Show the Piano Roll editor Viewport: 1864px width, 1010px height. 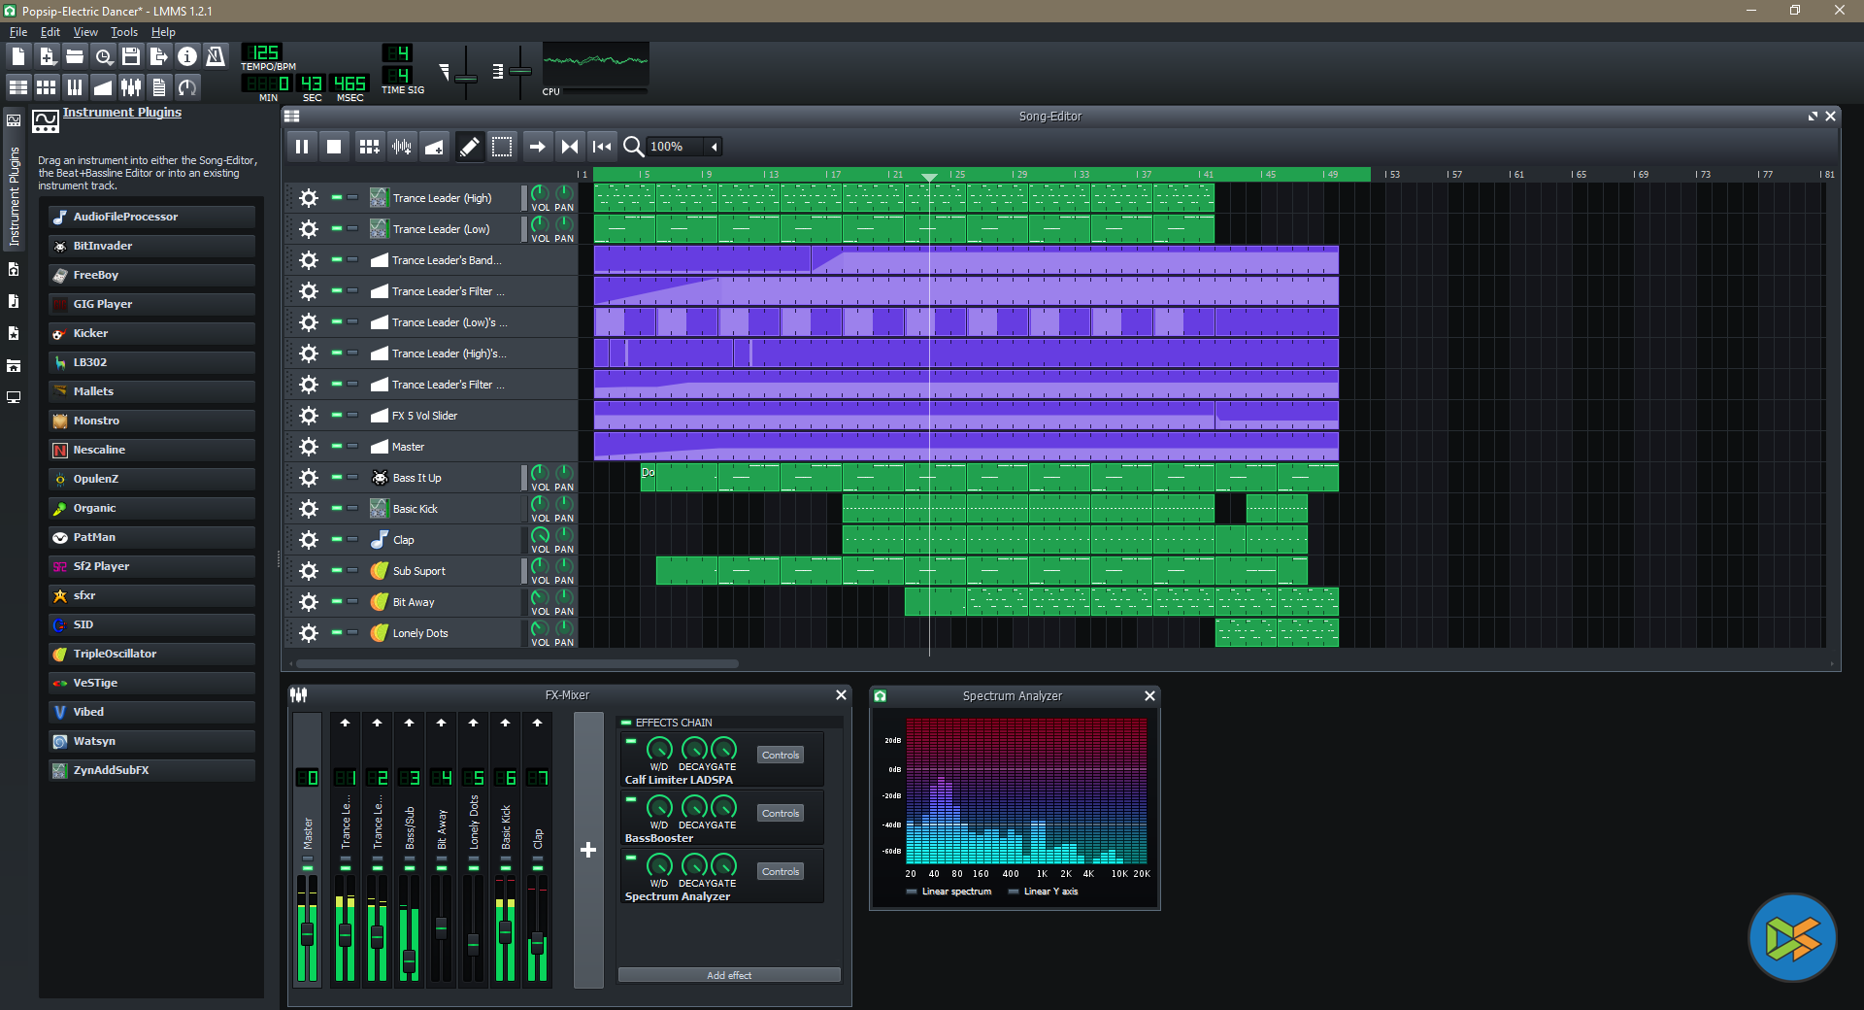(x=75, y=87)
